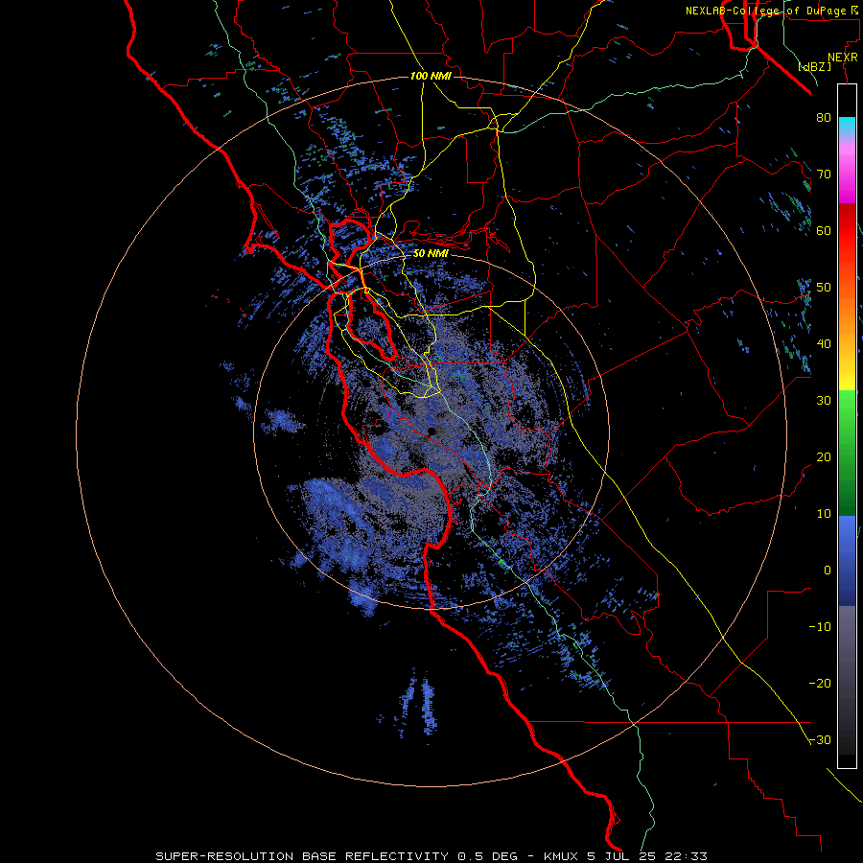Click the -20 value on the colorbar scale
The image size is (863, 863).
pyautogui.click(x=820, y=683)
